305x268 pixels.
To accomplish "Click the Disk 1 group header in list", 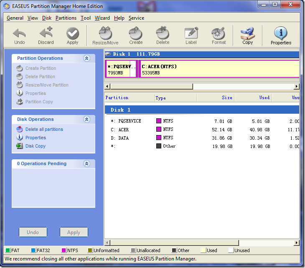I will 202,110.
